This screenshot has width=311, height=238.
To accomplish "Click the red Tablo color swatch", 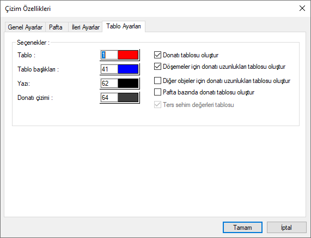I will [x=128, y=55].
